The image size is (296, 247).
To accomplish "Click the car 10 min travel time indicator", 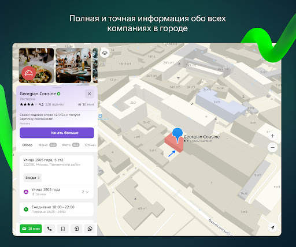I will coord(86,104).
